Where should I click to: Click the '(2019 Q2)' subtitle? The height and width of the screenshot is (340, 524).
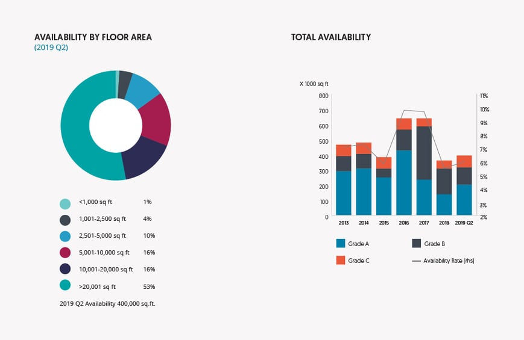tap(51, 48)
